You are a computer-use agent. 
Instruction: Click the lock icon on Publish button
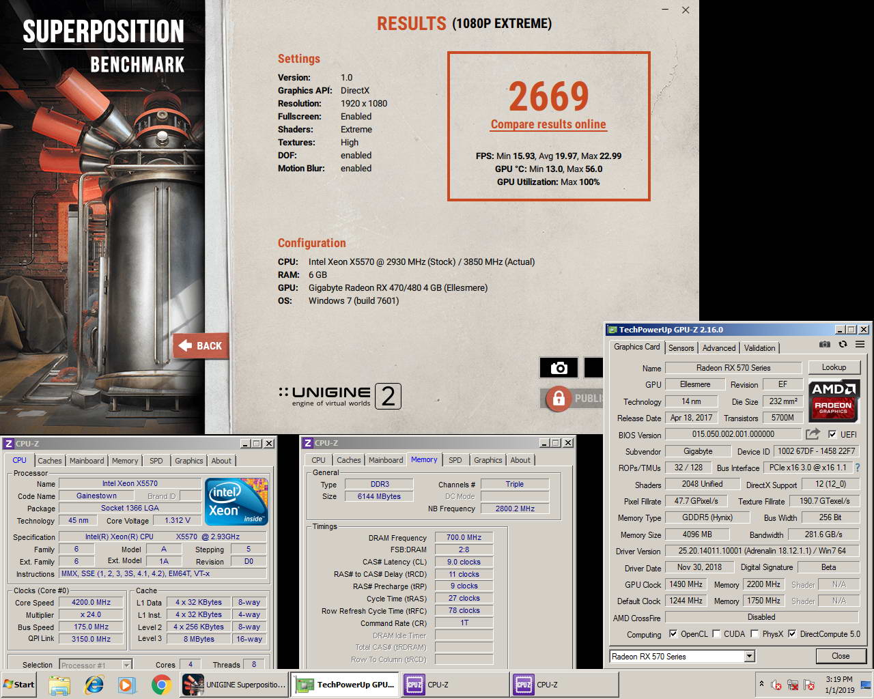tap(559, 398)
